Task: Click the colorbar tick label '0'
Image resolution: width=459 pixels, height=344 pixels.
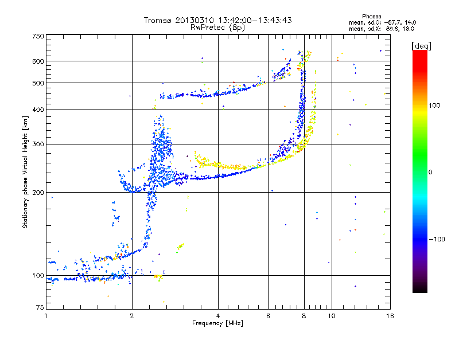Action: tap(430, 173)
